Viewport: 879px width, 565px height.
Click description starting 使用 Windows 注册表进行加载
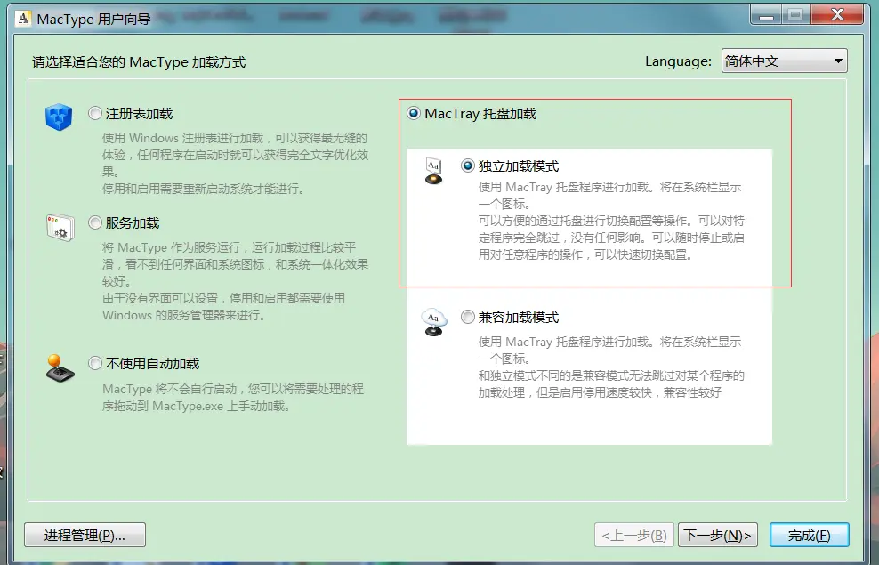(x=236, y=163)
